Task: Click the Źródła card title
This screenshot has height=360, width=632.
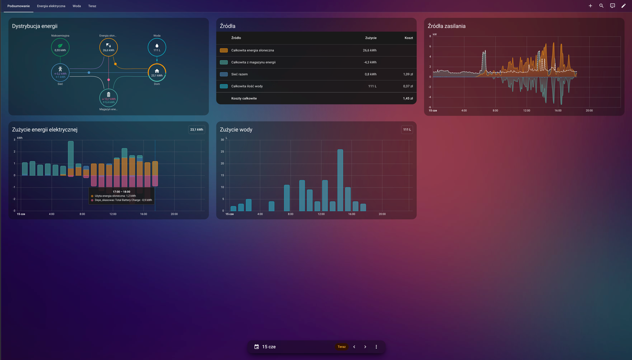Action: (228, 26)
